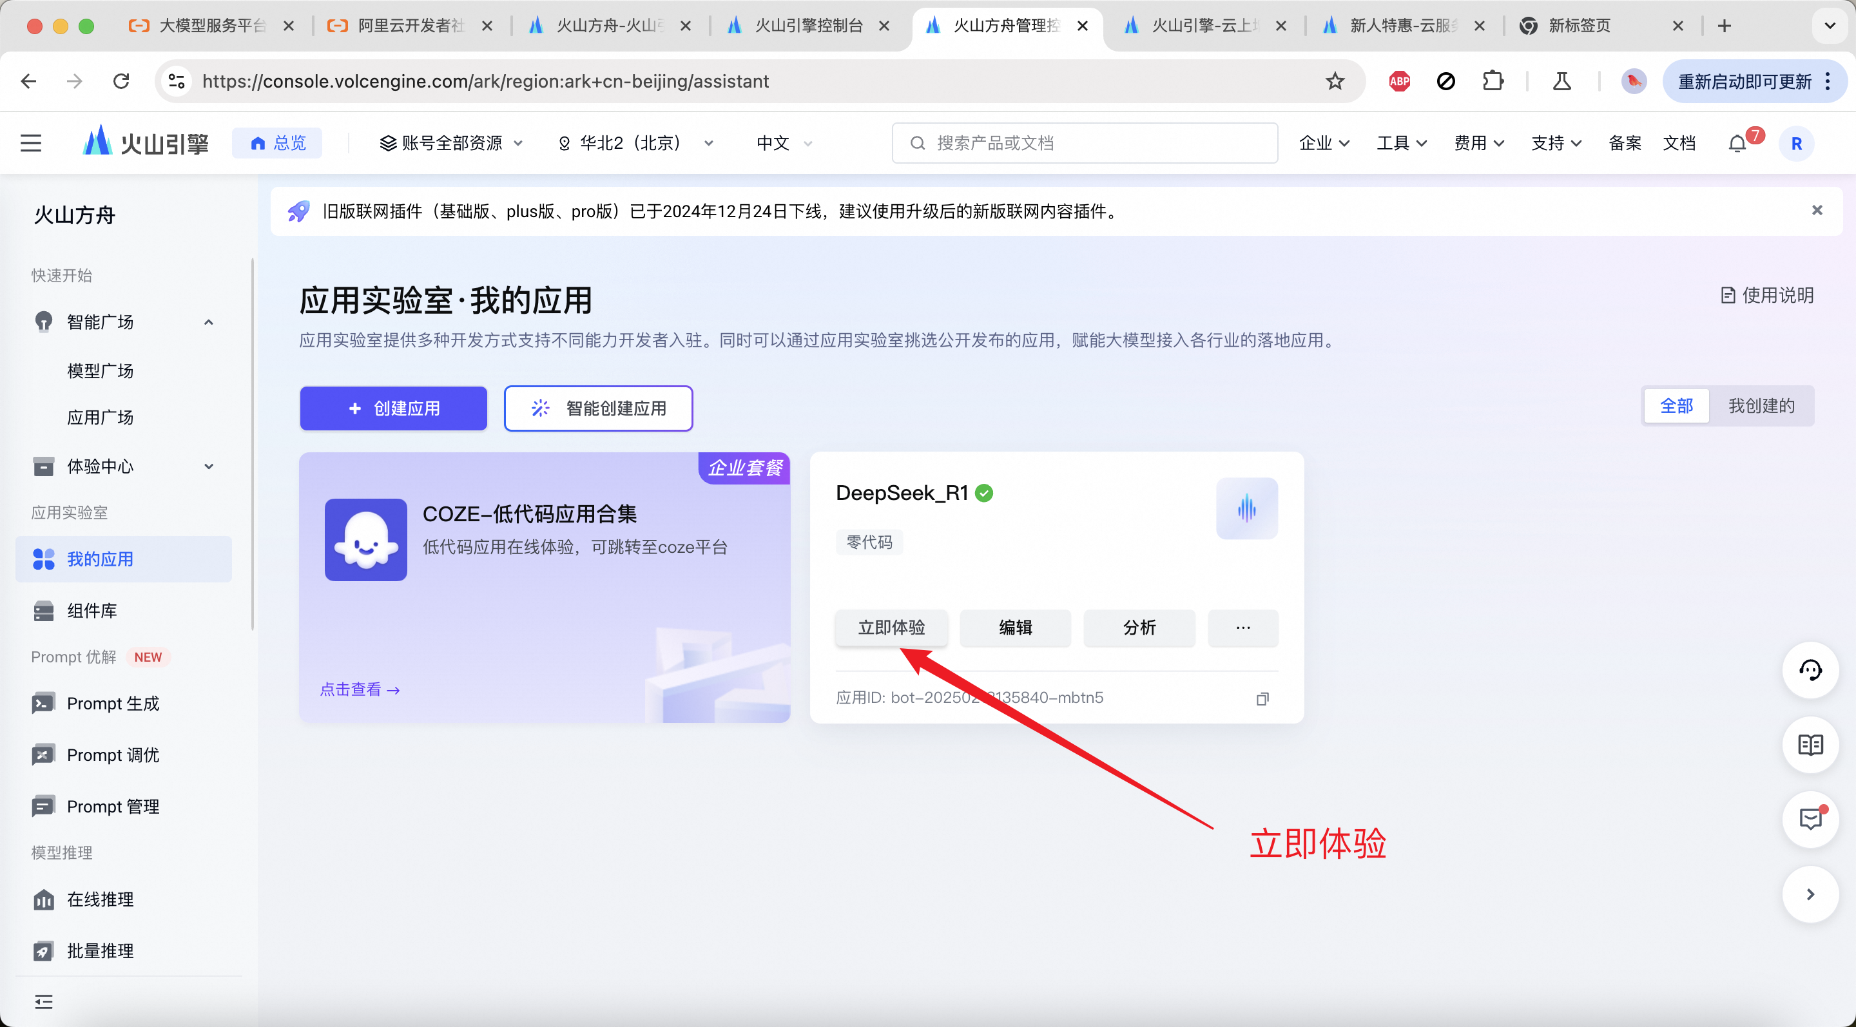
Task: Click the 智能创建应用 button
Action: pyautogui.click(x=598, y=408)
